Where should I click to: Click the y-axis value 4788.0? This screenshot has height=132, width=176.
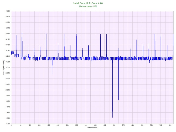click(x=8, y=11)
